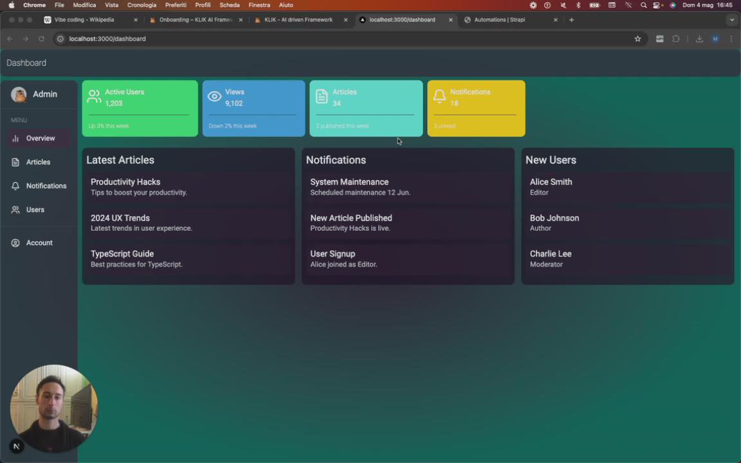
Task: Expand the tab search dropdown arrow
Action: pyautogui.click(x=731, y=20)
